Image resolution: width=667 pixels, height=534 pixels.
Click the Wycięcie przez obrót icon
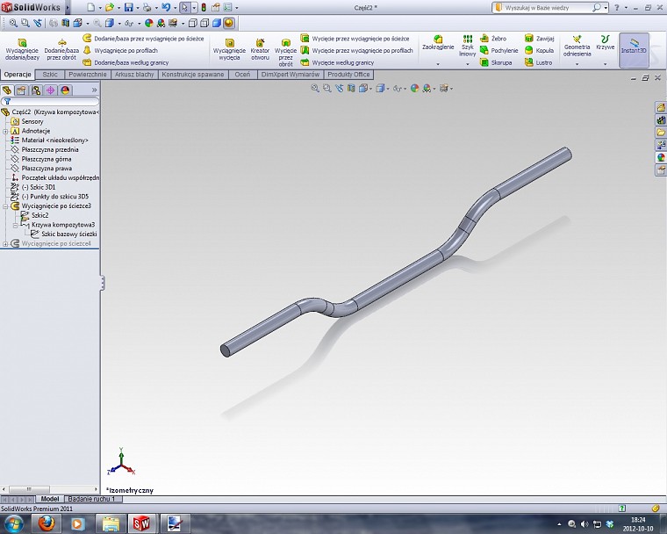(285, 52)
